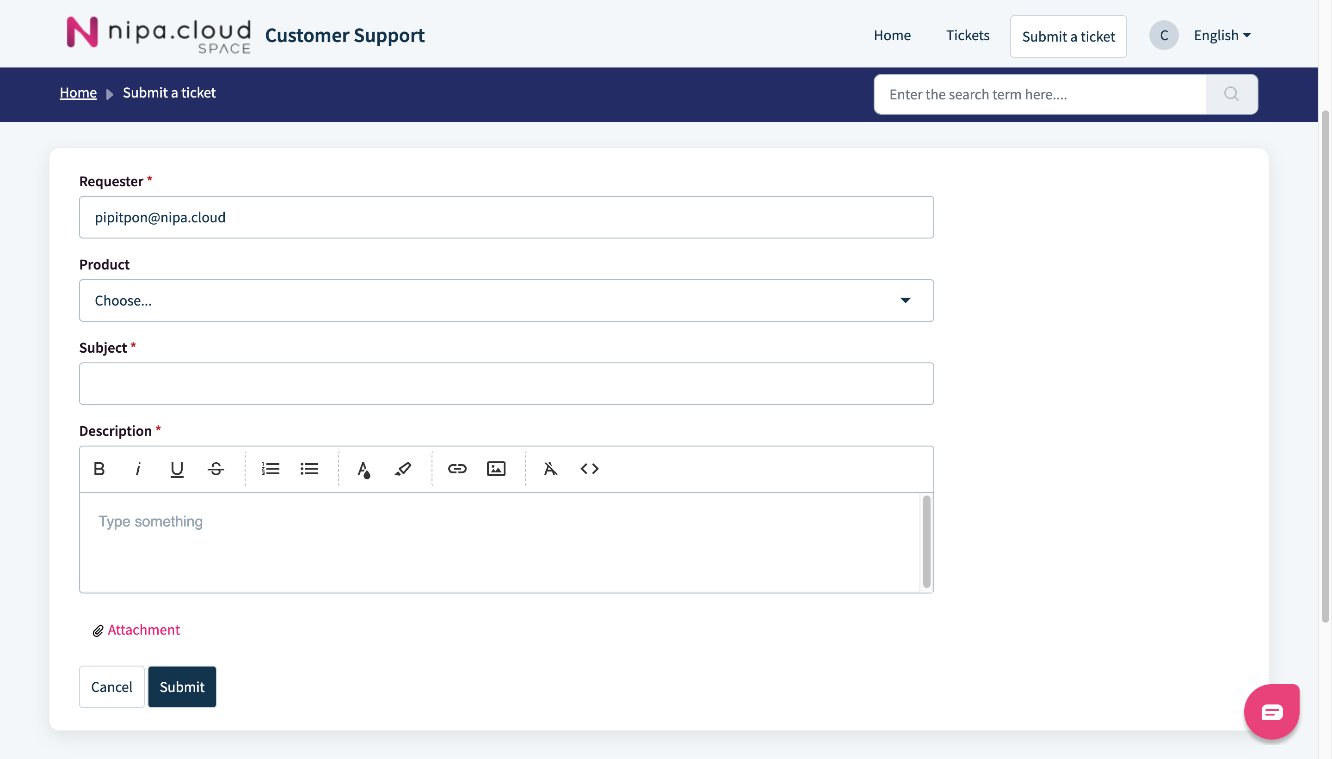Insert a hyperlink in description

coord(457,469)
